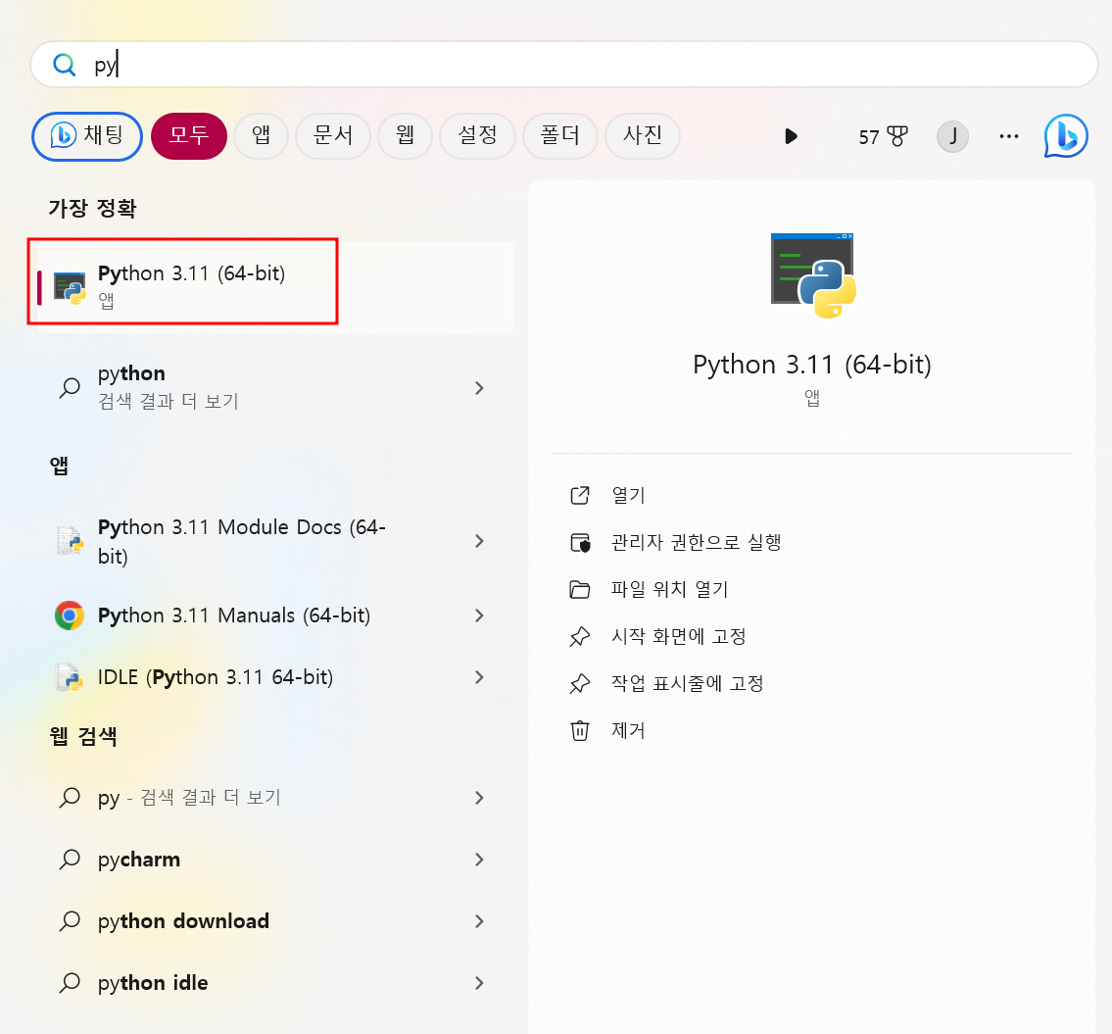
Task: Click the Python 3.11 Module Docs icon
Action: [70, 541]
